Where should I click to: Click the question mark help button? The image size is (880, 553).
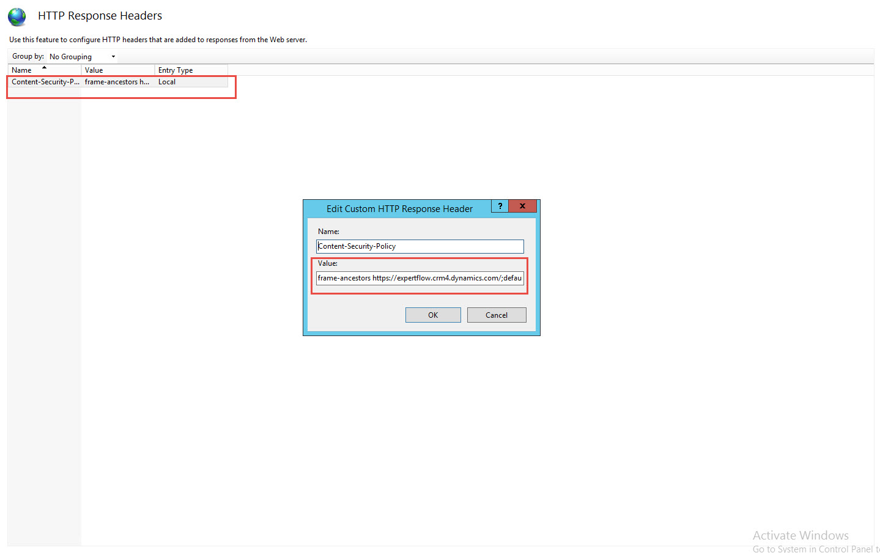[500, 206]
